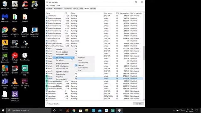Image resolution: width=201 pixels, height=113 pixels.
Task: Collapse Task Manager with Fewer details
Action: click(52, 104)
